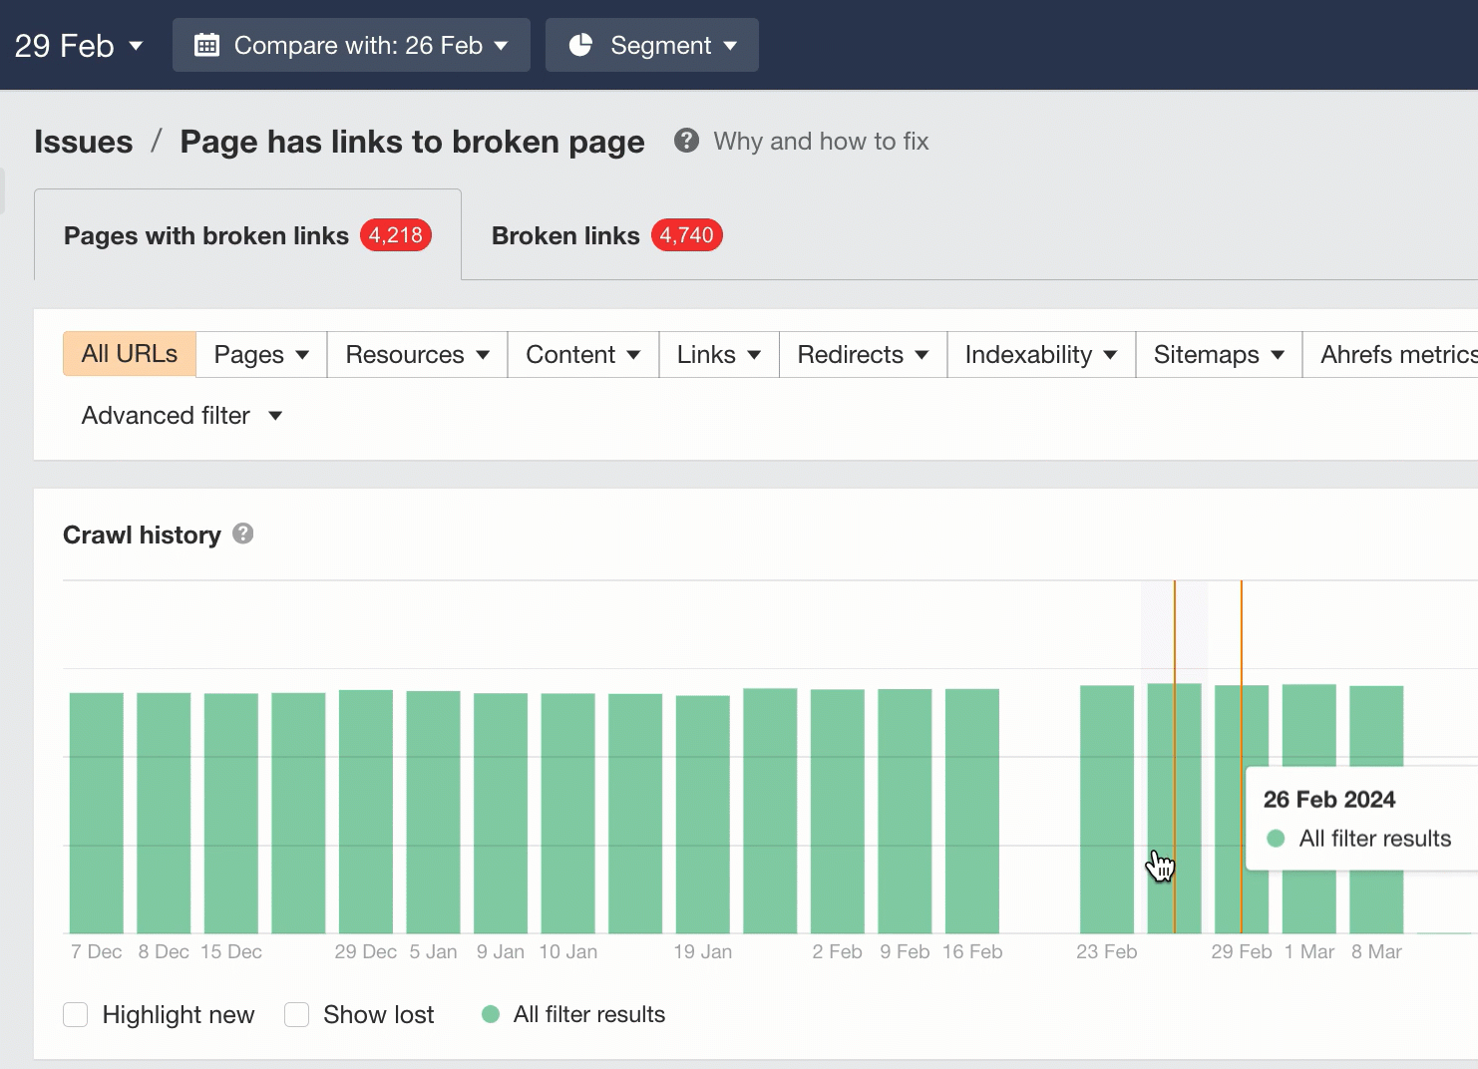Select the All URLs filter tab
The image size is (1478, 1069).
(x=129, y=354)
